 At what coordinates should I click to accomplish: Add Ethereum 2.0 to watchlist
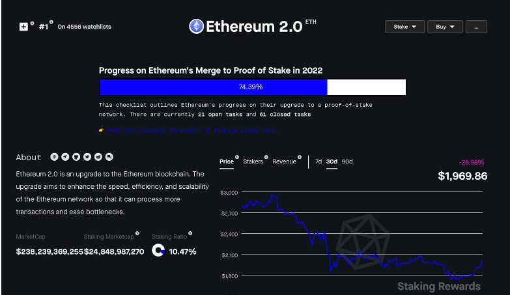(24, 27)
